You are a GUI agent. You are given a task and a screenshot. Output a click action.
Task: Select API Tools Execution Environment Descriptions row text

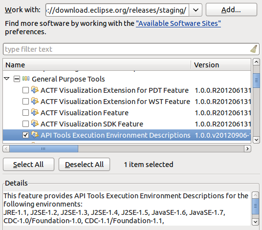coord(115,135)
